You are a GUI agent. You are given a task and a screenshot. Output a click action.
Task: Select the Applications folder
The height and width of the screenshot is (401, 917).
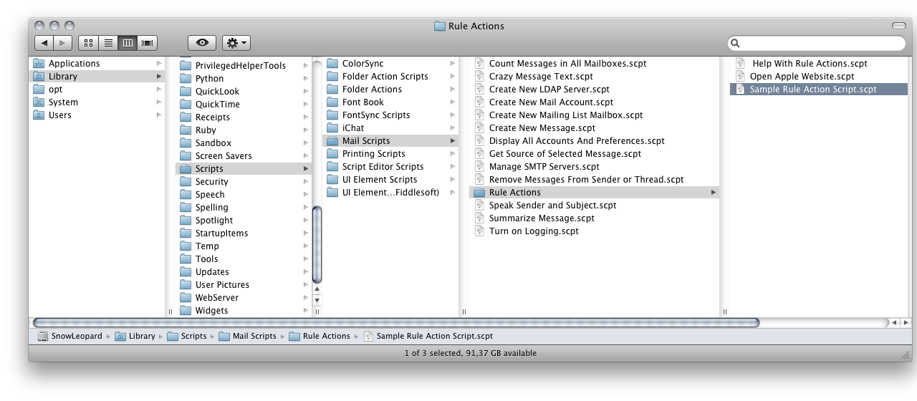(74, 64)
